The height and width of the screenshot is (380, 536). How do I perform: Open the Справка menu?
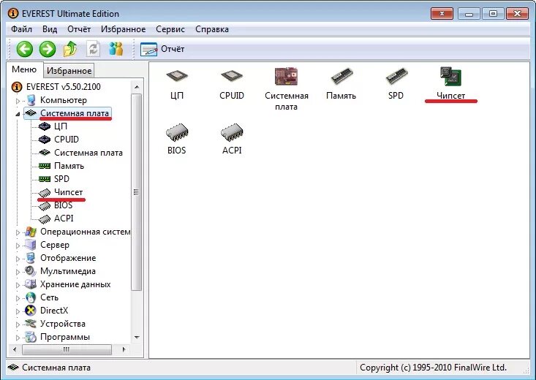(x=212, y=29)
